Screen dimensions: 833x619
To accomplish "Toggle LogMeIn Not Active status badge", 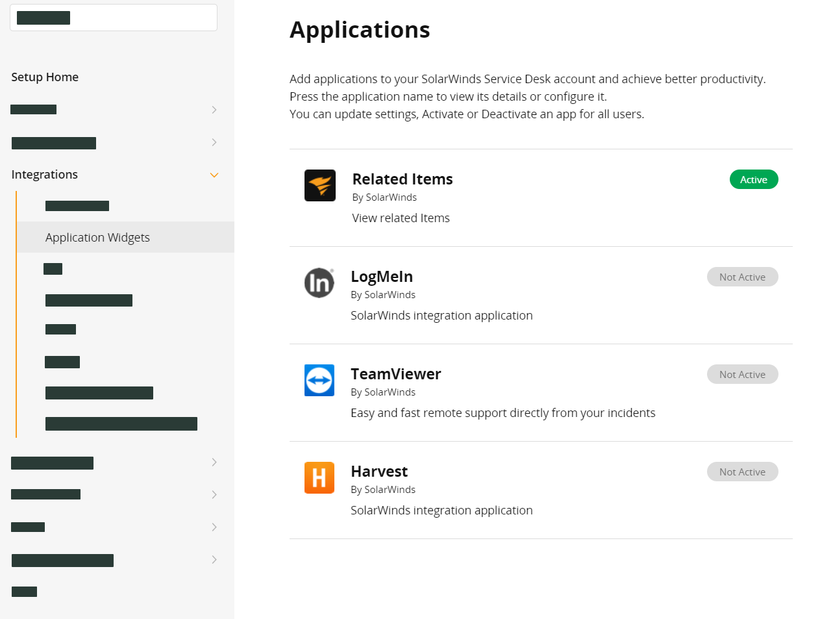I will pyautogui.click(x=742, y=277).
